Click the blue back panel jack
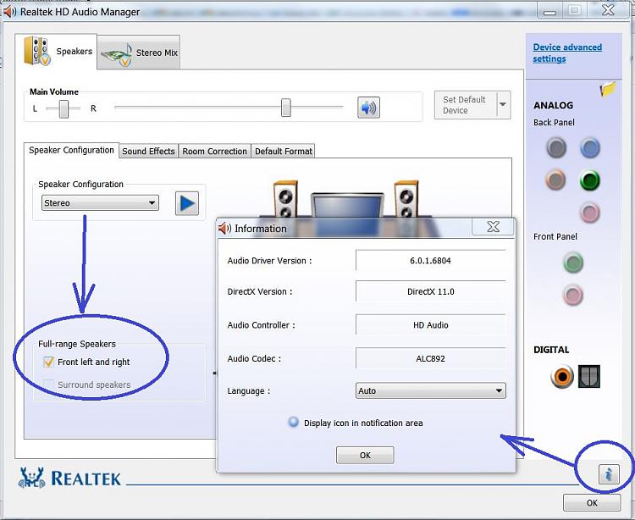 coord(590,147)
